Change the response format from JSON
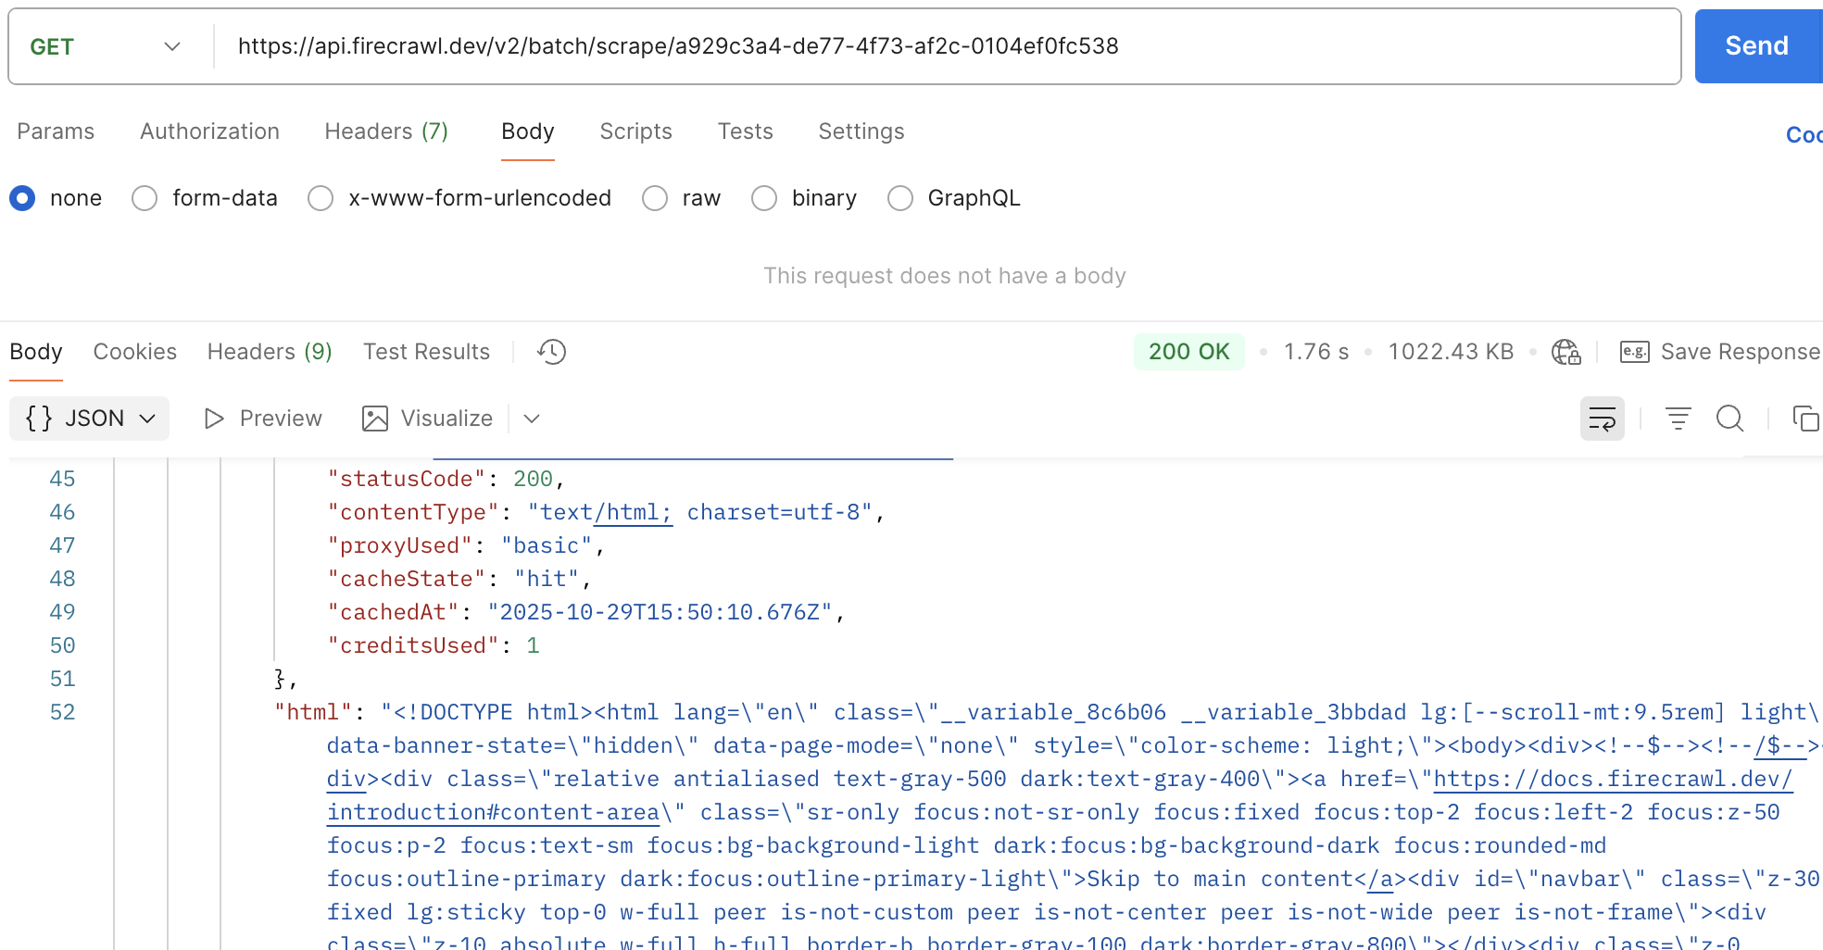The width and height of the screenshot is (1823, 950). pyautogui.click(x=89, y=419)
